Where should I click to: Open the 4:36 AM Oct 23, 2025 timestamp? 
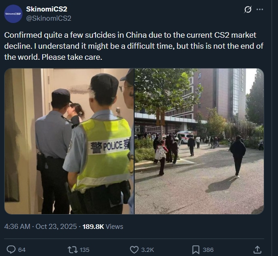40,227
